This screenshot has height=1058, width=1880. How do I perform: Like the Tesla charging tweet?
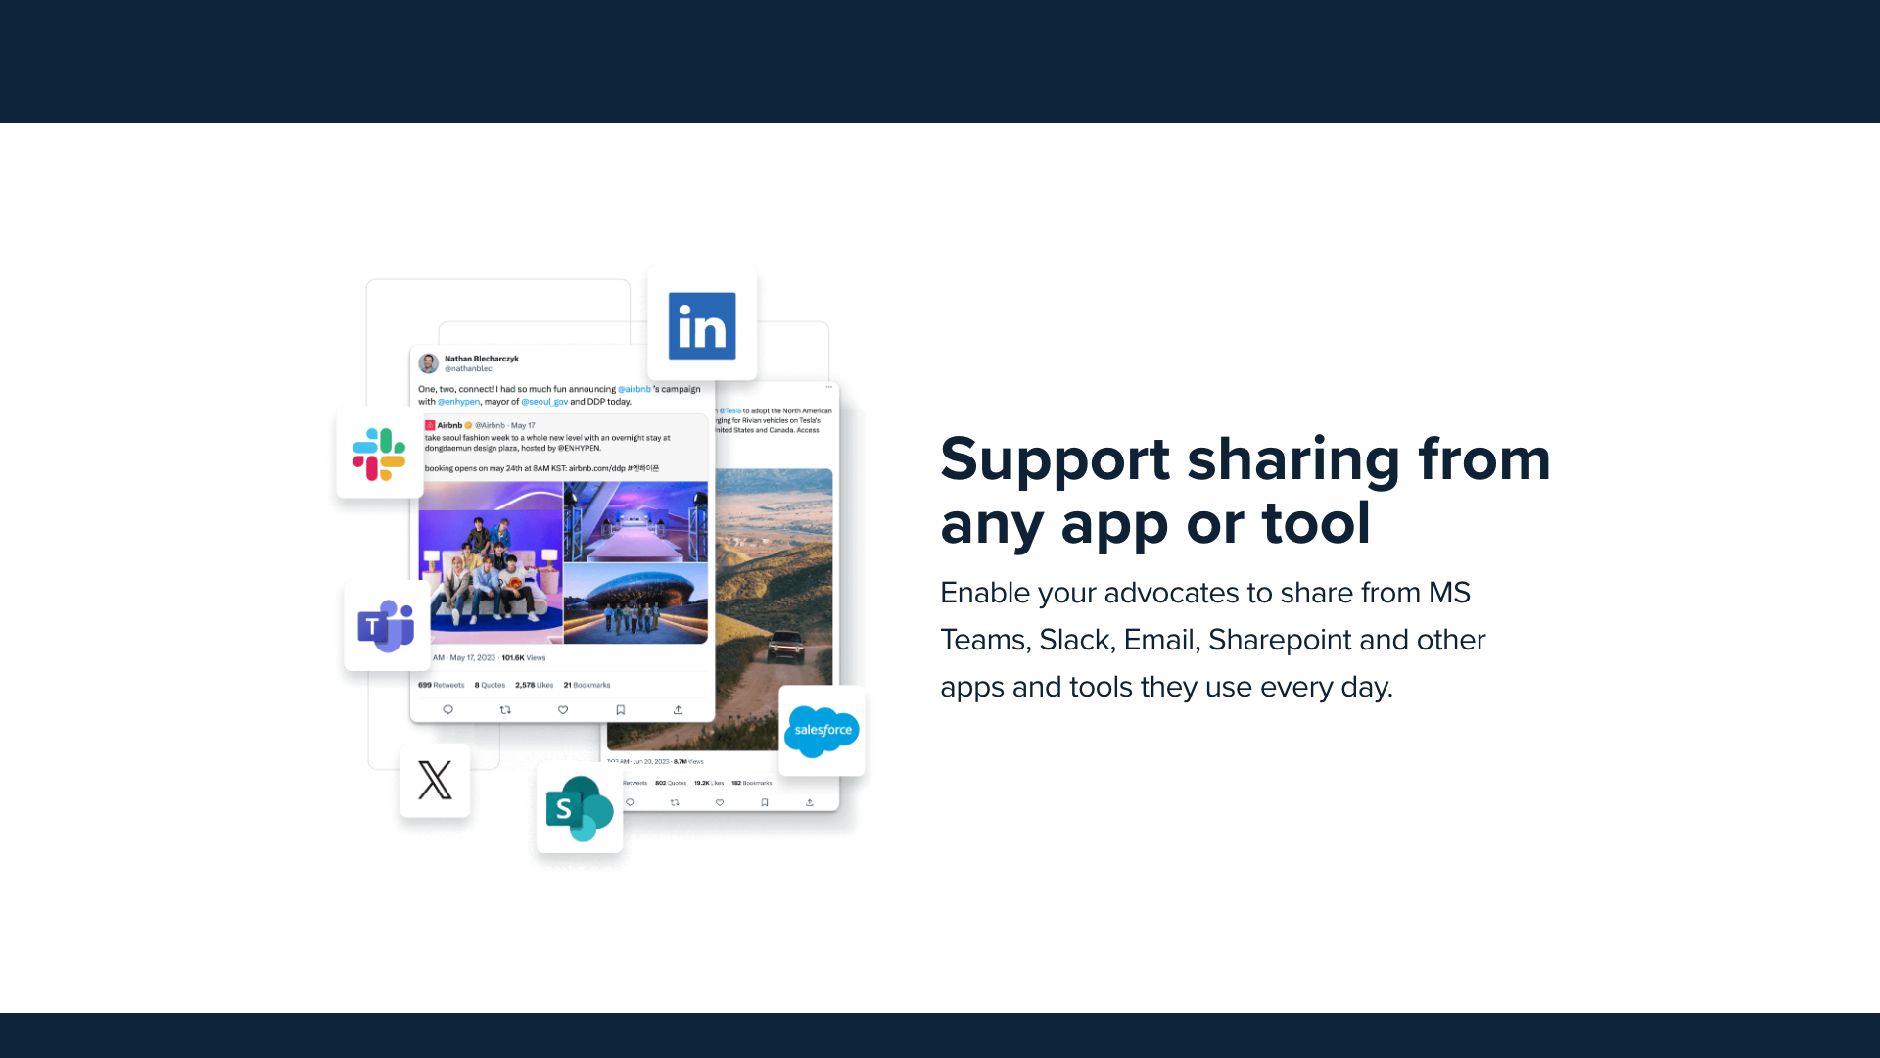[720, 801]
